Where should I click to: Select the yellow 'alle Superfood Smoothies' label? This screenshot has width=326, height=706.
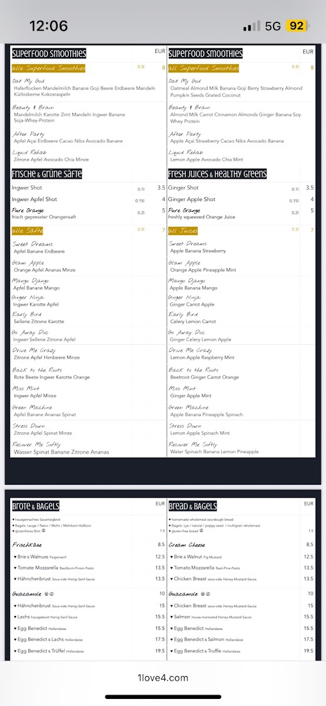coord(48,68)
